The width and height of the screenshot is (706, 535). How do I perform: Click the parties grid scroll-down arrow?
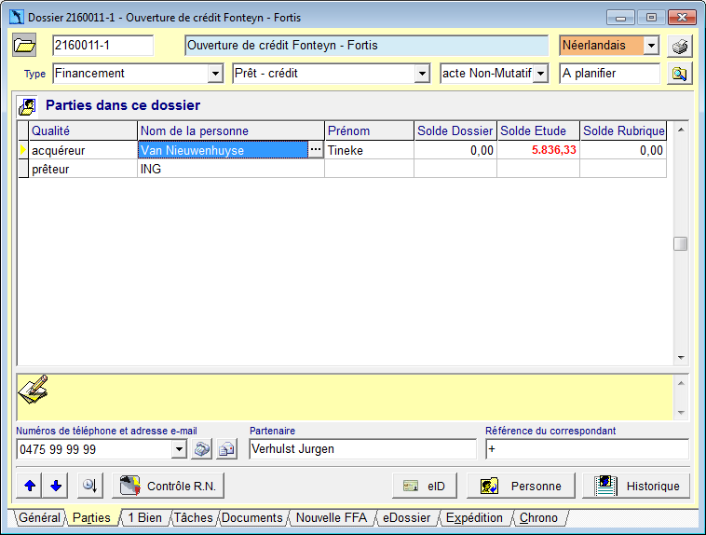pos(681,357)
